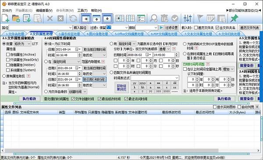
Task: Click the green checklist form icon
Action: point(141,18)
